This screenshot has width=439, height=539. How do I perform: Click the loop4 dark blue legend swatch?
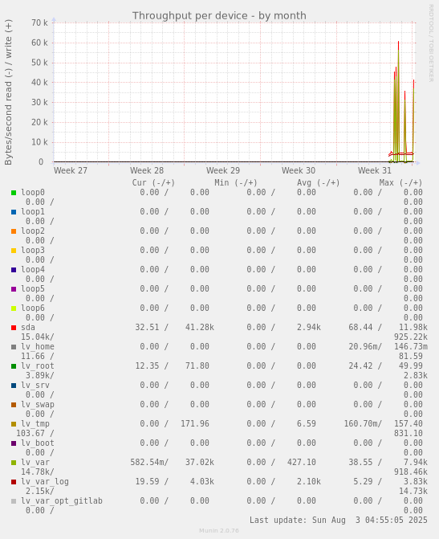[x=14, y=270]
